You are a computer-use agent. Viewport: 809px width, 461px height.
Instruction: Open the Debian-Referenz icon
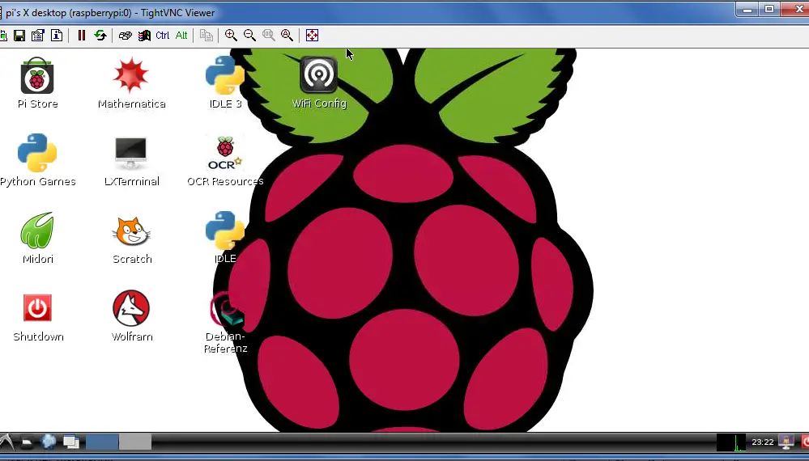point(227,310)
